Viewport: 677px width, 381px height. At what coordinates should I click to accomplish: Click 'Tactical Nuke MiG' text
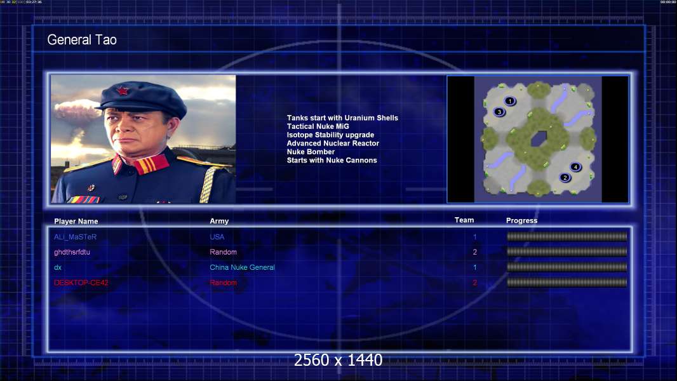[318, 126]
